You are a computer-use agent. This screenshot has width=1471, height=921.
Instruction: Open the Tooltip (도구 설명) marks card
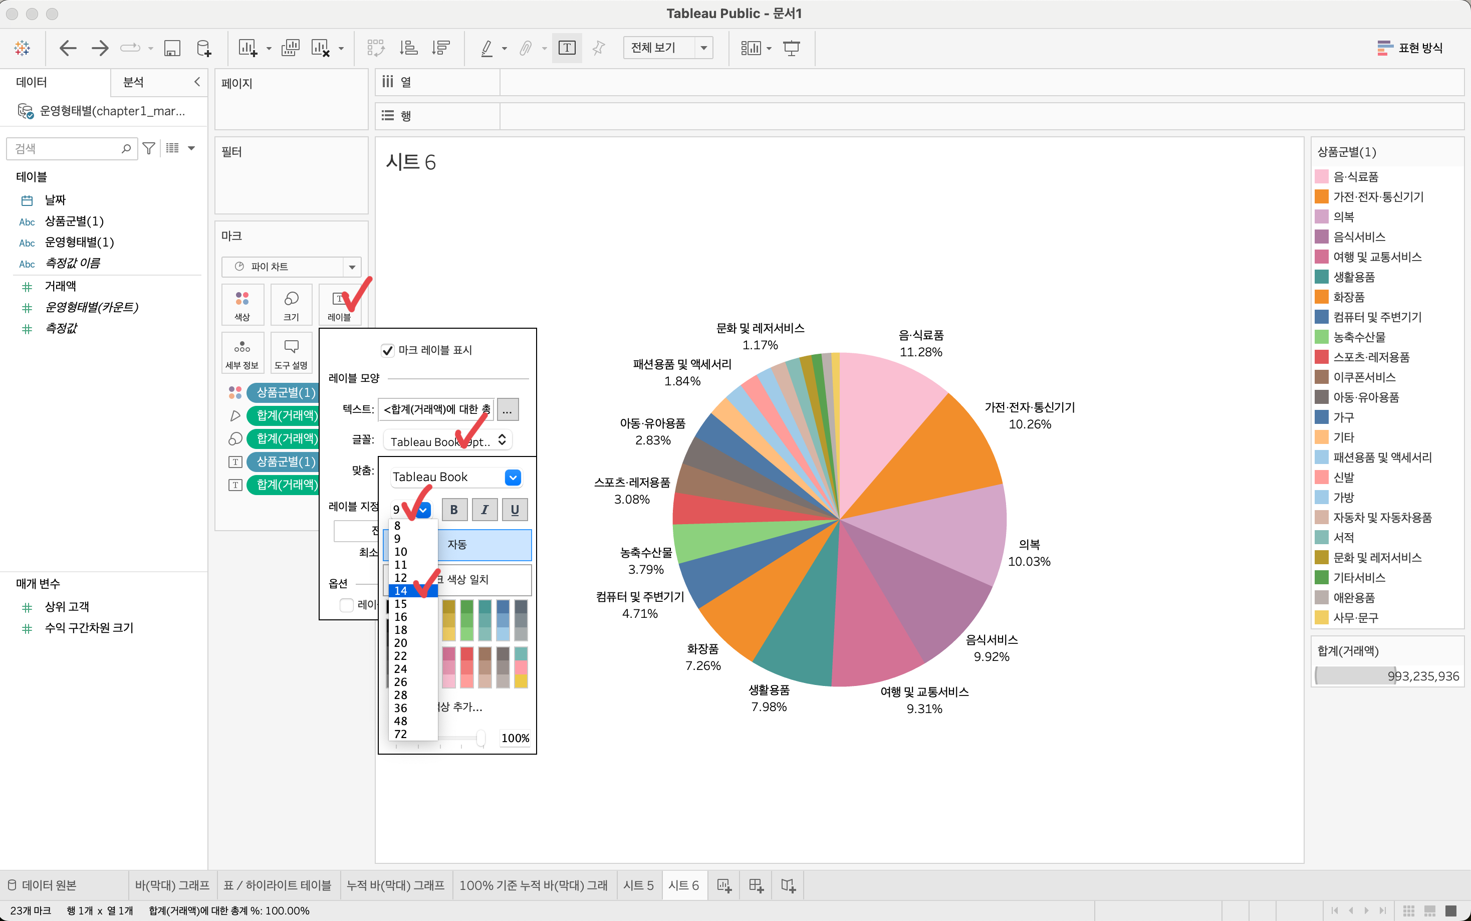click(291, 353)
